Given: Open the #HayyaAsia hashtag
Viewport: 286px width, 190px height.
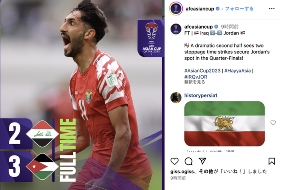Looking at the screenshot, I should point(238,71).
